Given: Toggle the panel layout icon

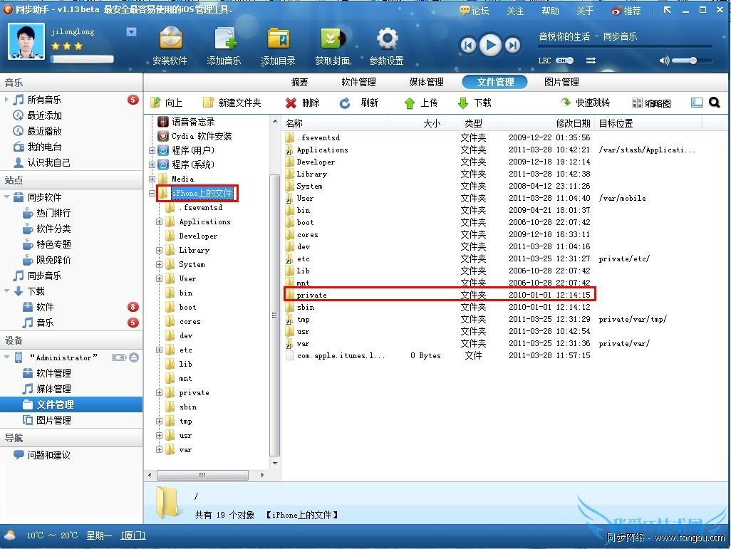Looking at the screenshot, I should pos(697,103).
